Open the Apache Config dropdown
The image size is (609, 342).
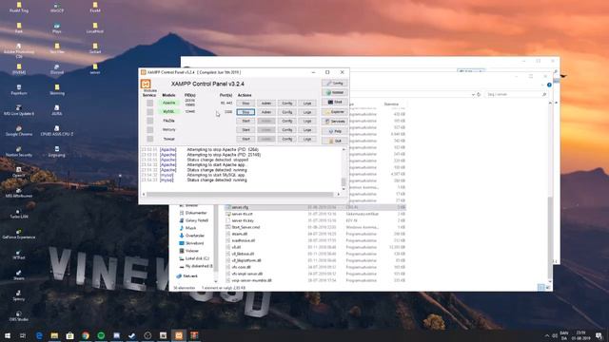click(286, 104)
